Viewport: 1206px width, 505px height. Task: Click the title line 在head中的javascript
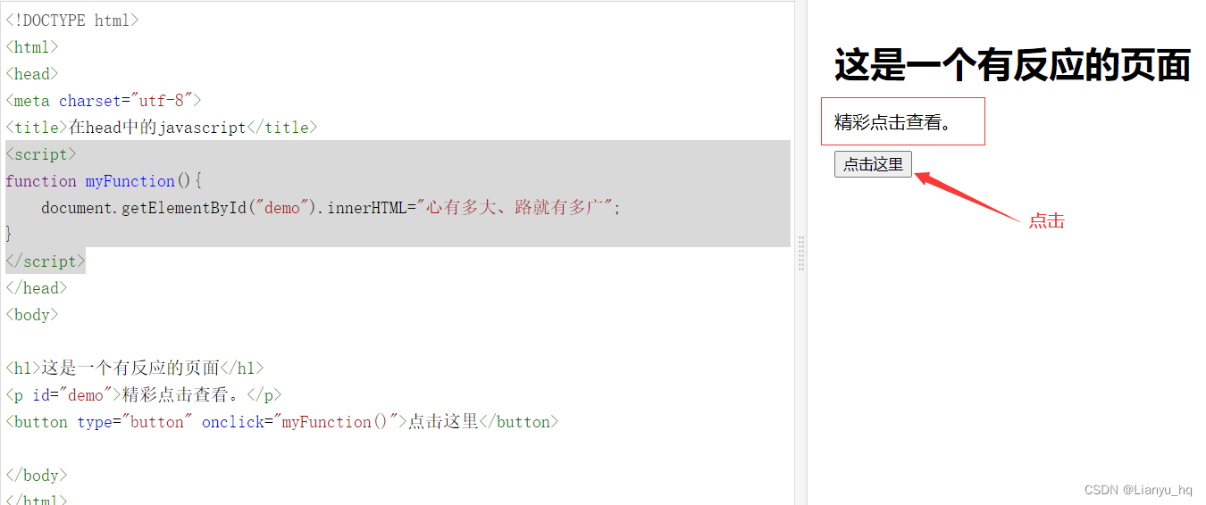pyautogui.click(x=162, y=128)
